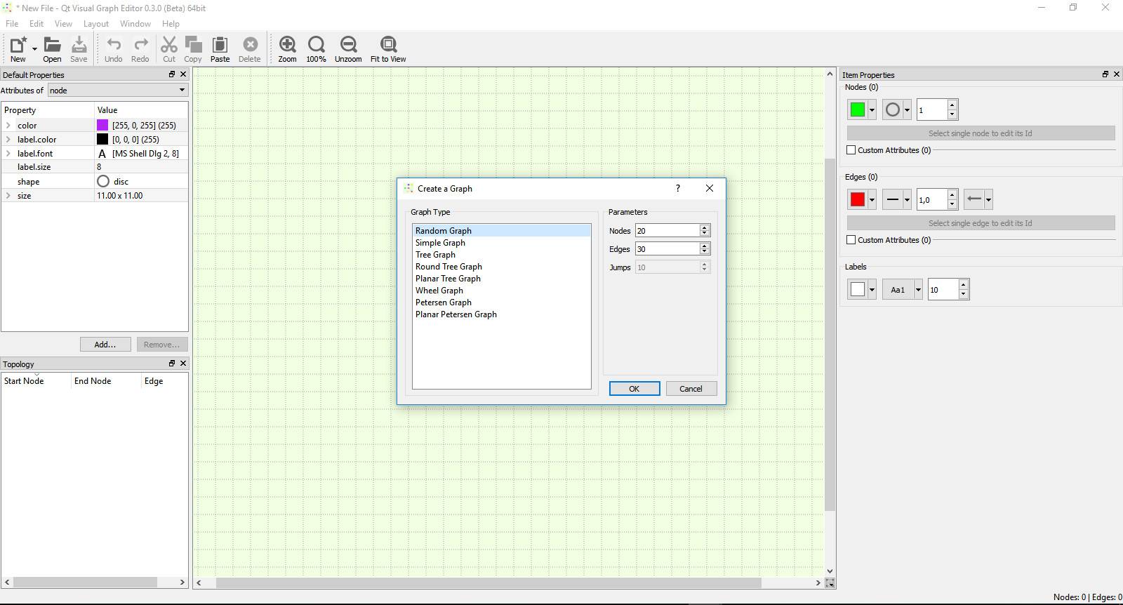
Task: Click the Unzoom magnifier icon
Action: coord(349,45)
